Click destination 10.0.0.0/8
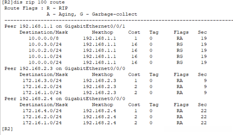233x135 pixels. (40, 38)
